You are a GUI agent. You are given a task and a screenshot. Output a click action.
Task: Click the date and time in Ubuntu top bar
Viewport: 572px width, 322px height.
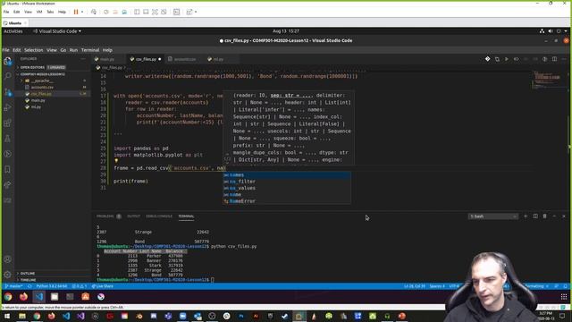(286, 31)
